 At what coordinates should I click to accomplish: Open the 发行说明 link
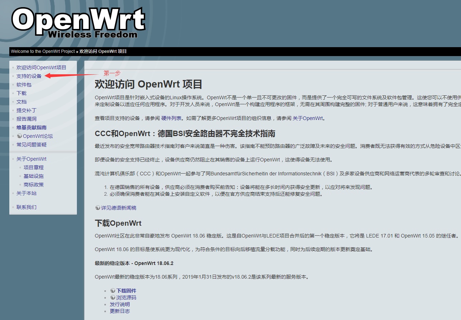(120, 304)
